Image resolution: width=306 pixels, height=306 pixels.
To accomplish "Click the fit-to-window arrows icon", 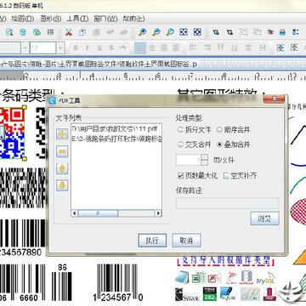I will (184, 32).
